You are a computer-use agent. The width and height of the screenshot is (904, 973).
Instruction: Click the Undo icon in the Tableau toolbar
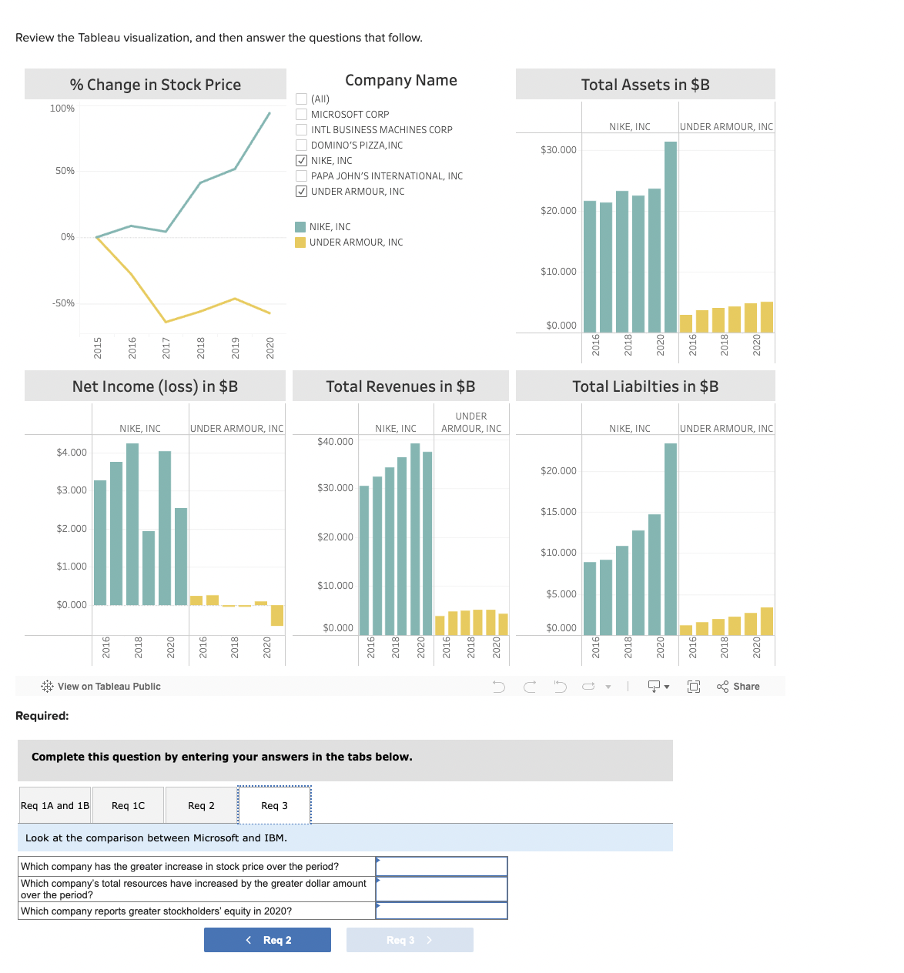(x=498, y=686)
